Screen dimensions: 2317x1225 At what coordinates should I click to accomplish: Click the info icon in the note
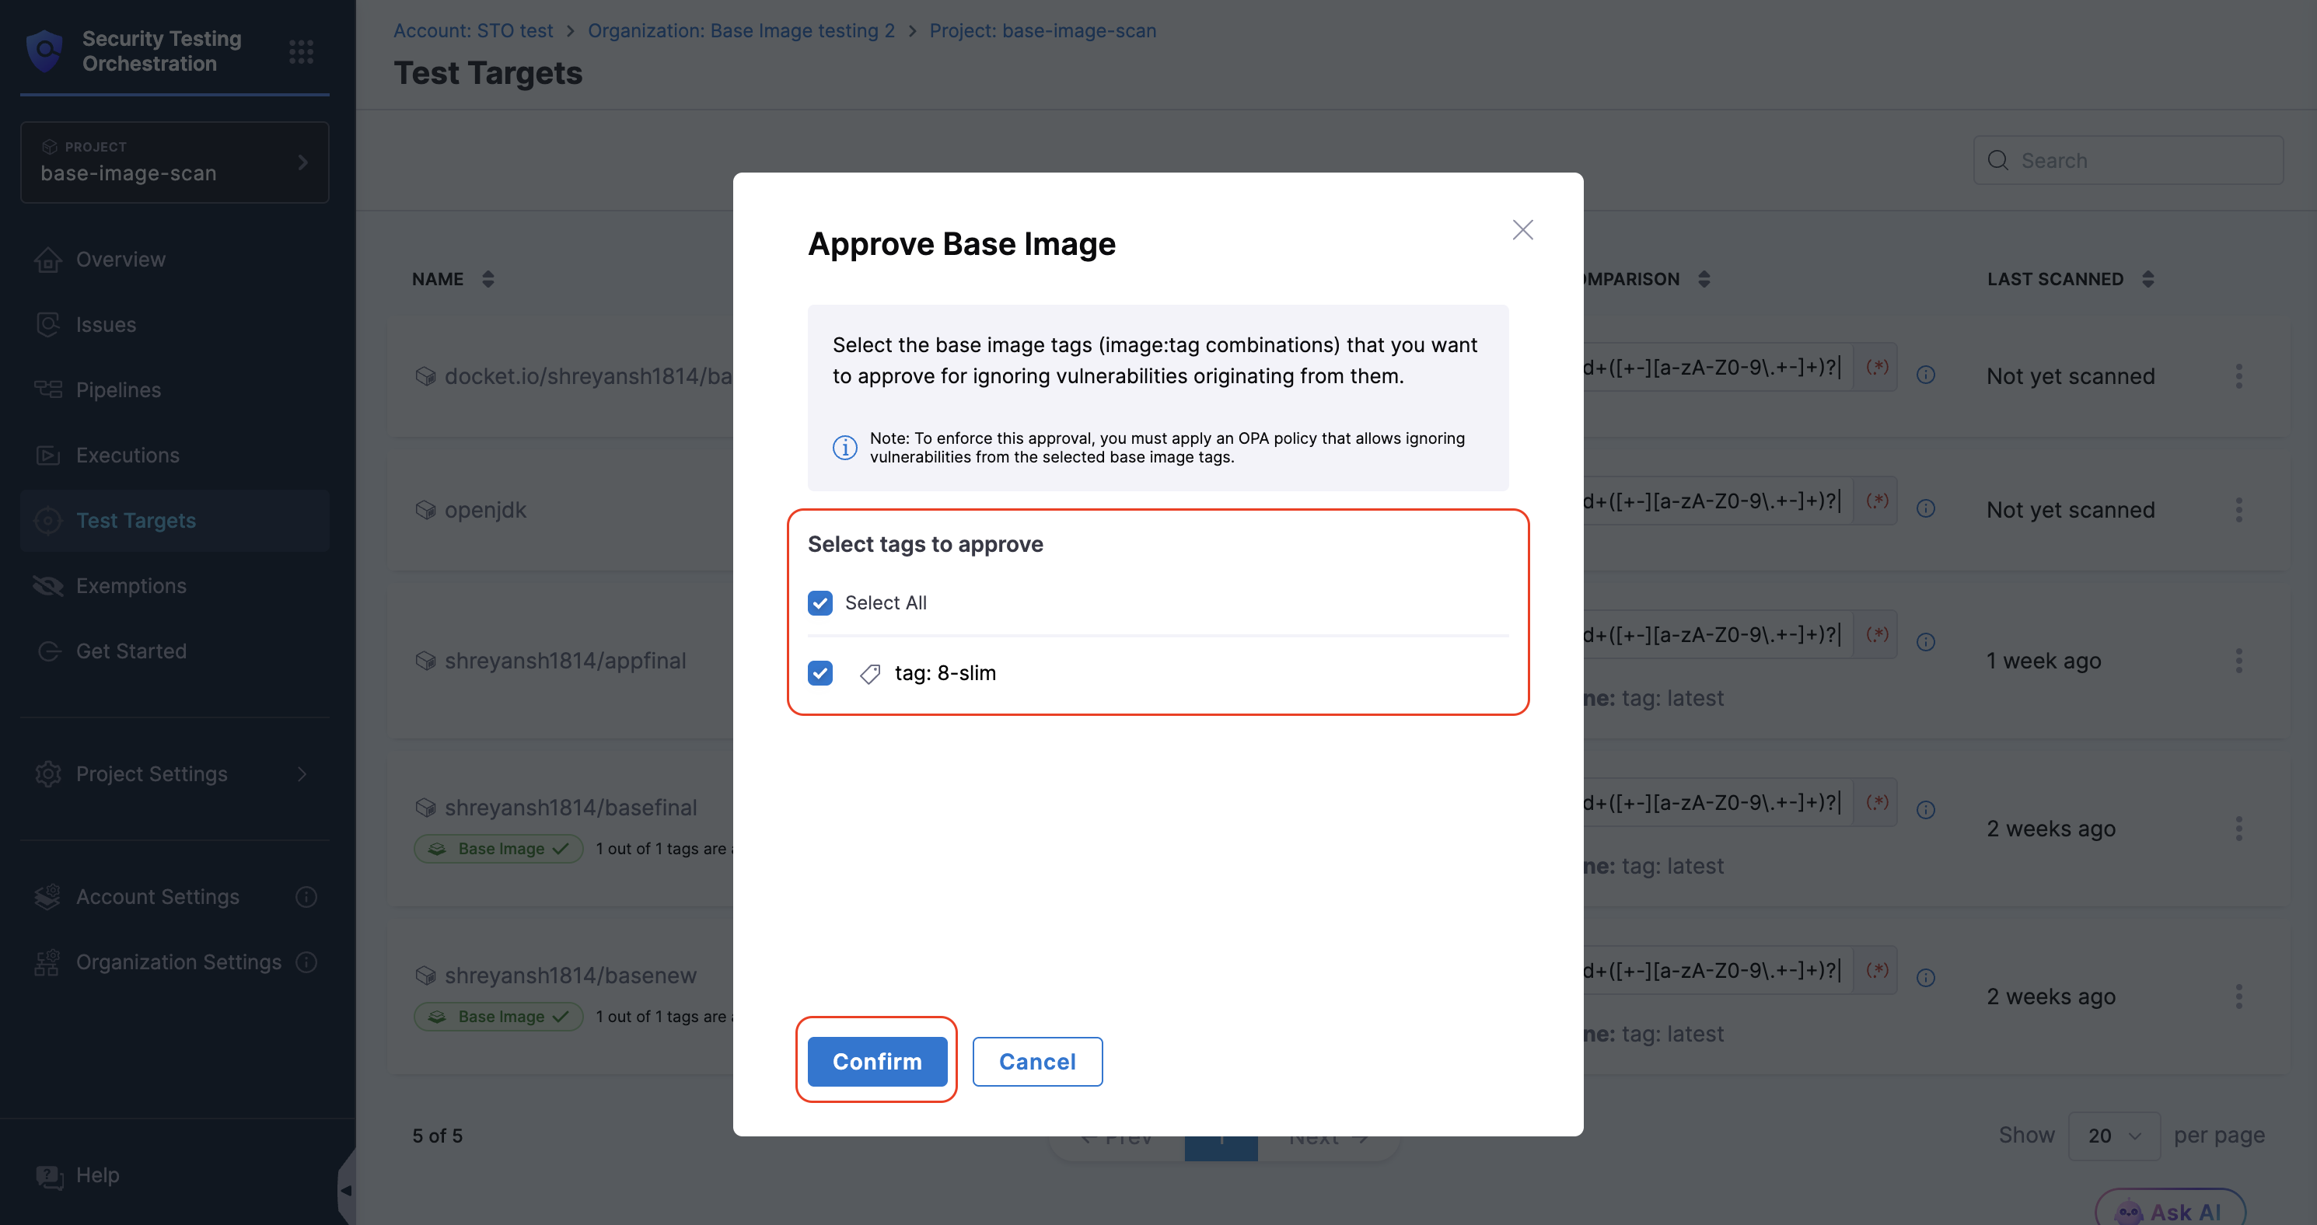pos(844,447)
